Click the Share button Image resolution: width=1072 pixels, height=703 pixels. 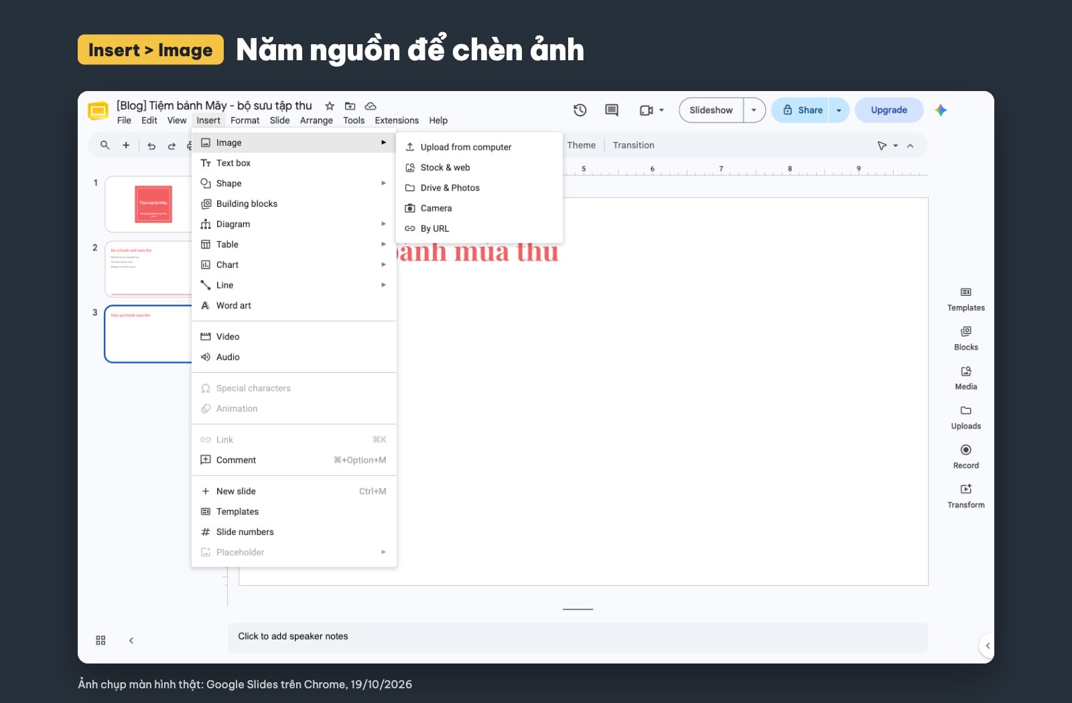tap(801, 110)
